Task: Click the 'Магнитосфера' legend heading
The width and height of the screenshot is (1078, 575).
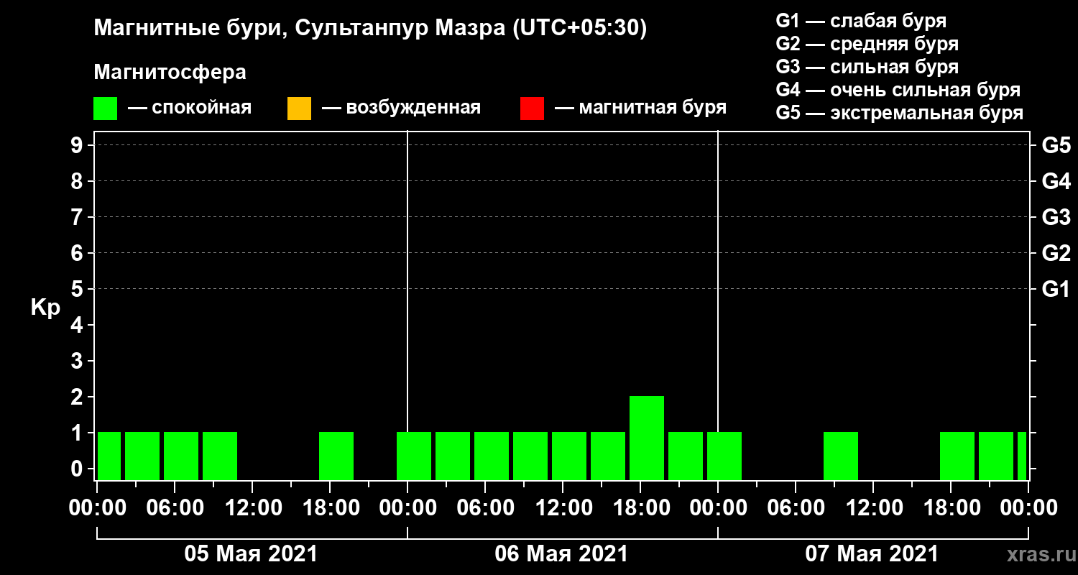Action: coord(170,73)
